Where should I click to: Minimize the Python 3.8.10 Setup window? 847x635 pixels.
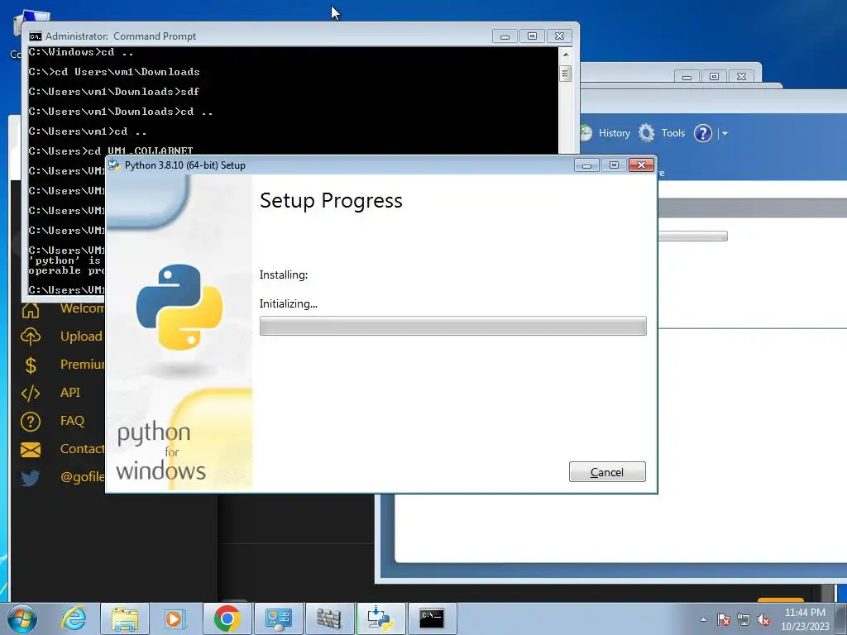[x=586, y=165]
